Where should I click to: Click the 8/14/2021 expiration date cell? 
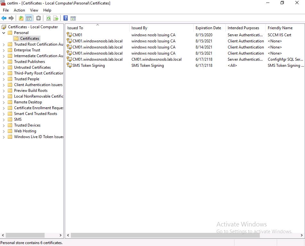204,47
